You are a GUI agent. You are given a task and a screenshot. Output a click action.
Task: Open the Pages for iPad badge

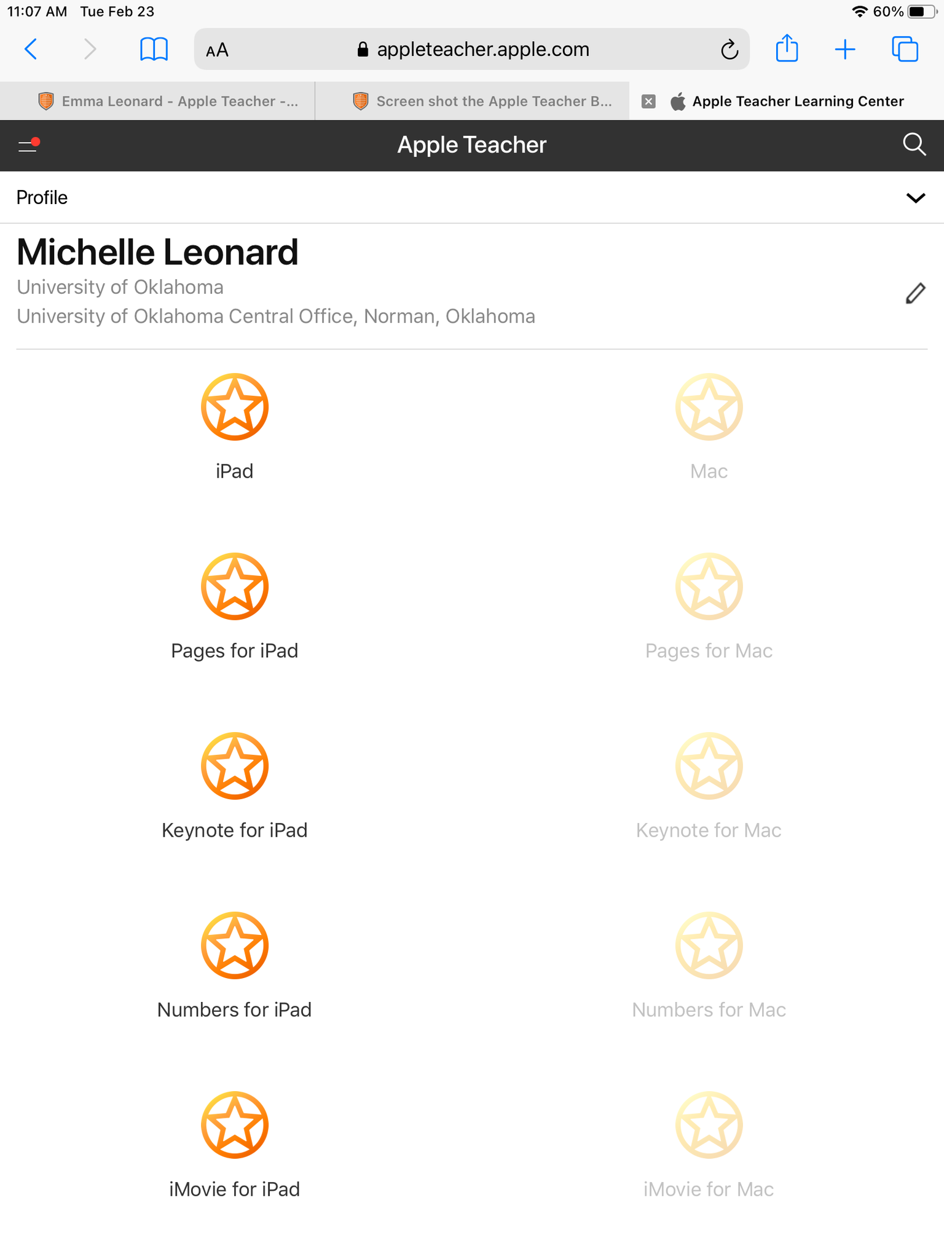pyautogui.click(x=235, y=586)
